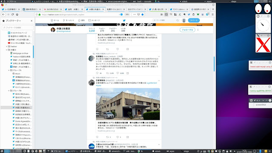Close the bookmarks sidebar with X

pyautogui.click(x=31, y=21)
